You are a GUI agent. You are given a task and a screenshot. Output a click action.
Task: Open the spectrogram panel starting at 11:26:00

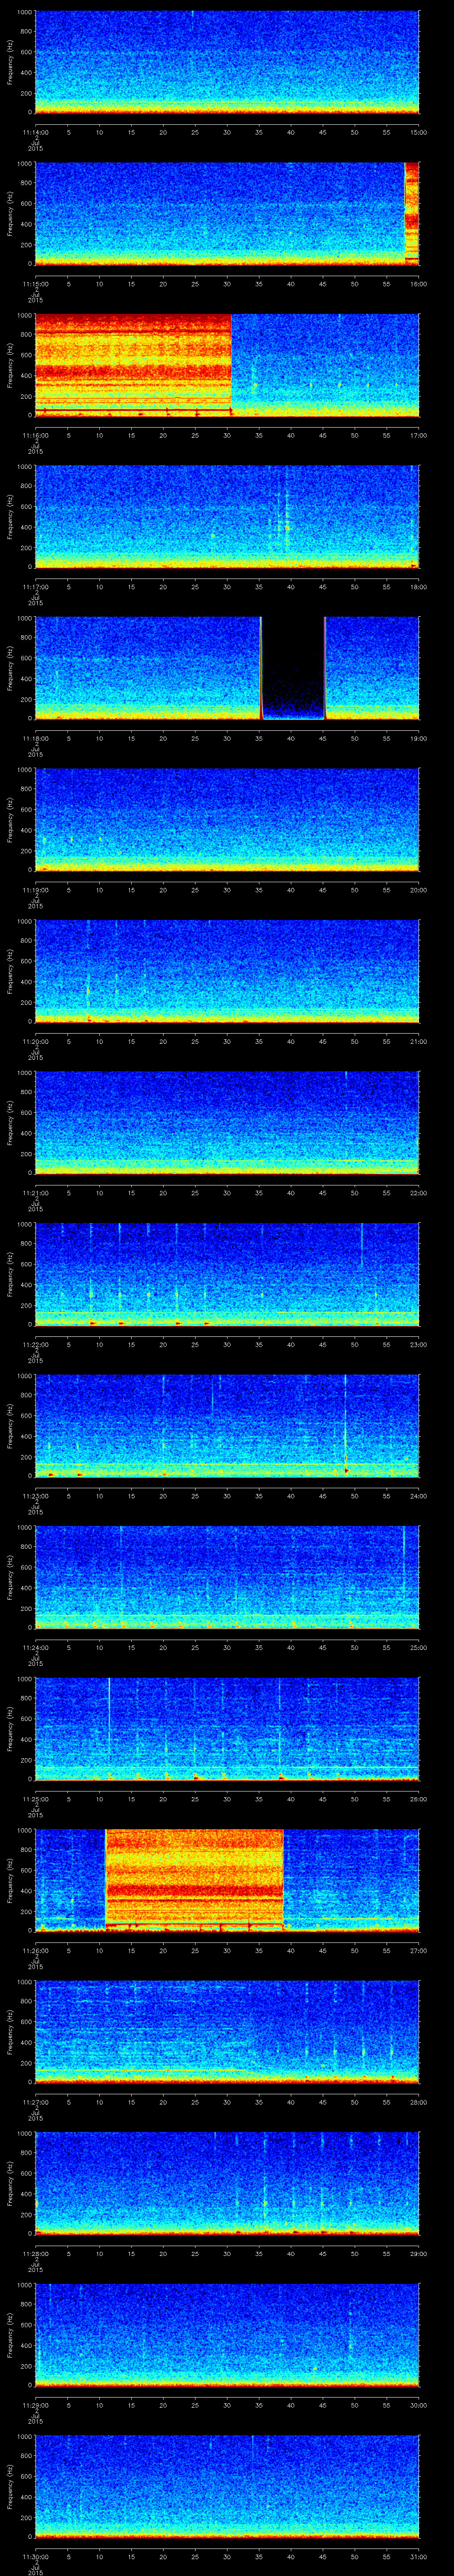point(227,1880)
